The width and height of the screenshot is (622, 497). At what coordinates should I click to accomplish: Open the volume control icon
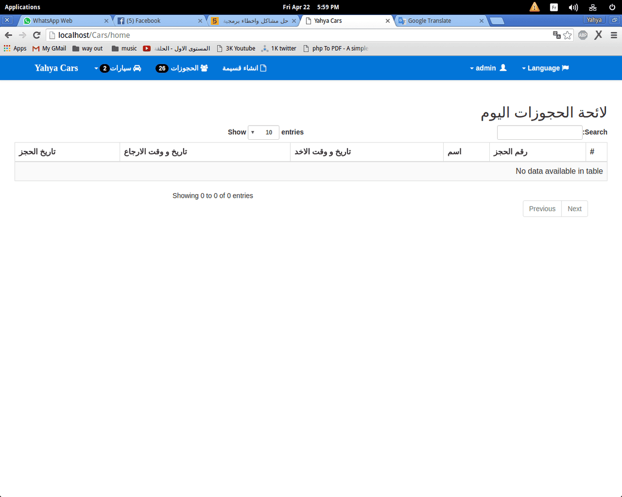tap(573, 7)
